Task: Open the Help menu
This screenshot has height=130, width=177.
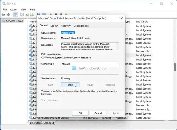Action: coord(32,10)
